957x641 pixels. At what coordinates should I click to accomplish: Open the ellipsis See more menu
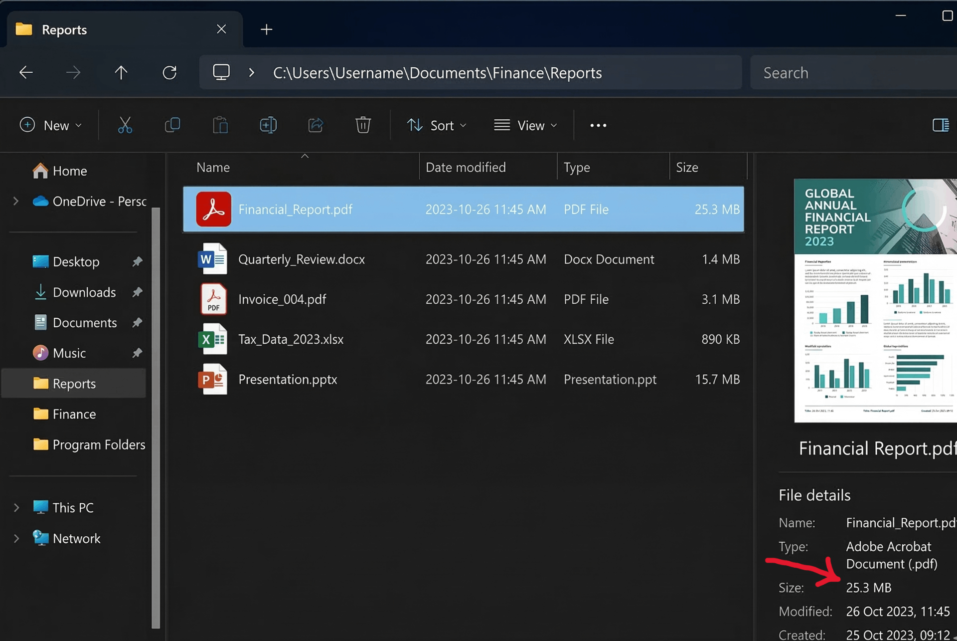598,125
